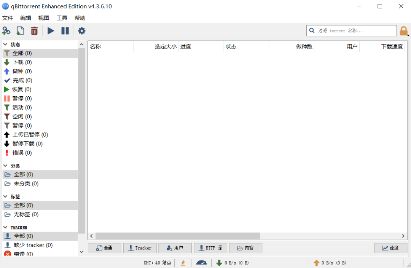
Task: Switch to the 用户 tab
Action: 175,248
